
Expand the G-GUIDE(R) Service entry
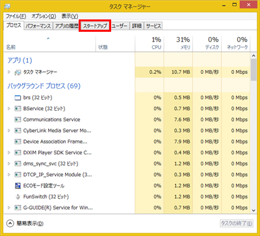9,207
